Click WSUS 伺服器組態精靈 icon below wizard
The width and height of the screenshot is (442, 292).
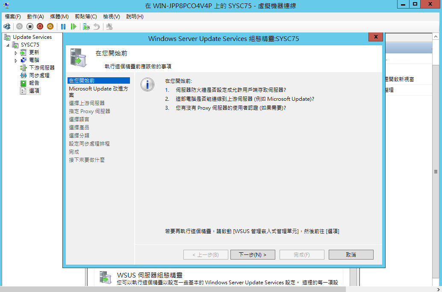click(105, 277)
